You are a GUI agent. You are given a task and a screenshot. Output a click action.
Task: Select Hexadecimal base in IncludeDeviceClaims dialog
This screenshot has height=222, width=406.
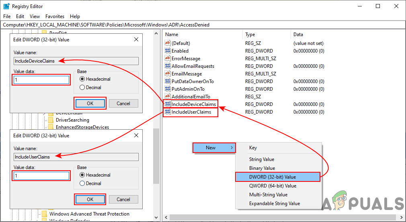click(x=82, y=79)
